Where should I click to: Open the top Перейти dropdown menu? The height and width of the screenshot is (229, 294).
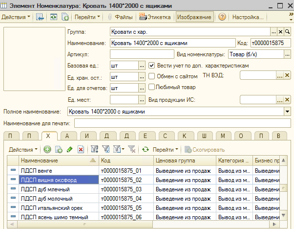pyautogui.click(x=87, y=17)
